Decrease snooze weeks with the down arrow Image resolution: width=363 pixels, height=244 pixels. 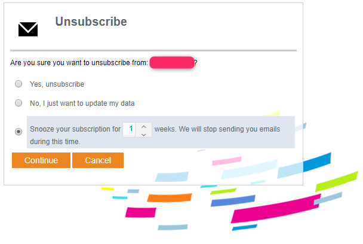click(144, 135)
